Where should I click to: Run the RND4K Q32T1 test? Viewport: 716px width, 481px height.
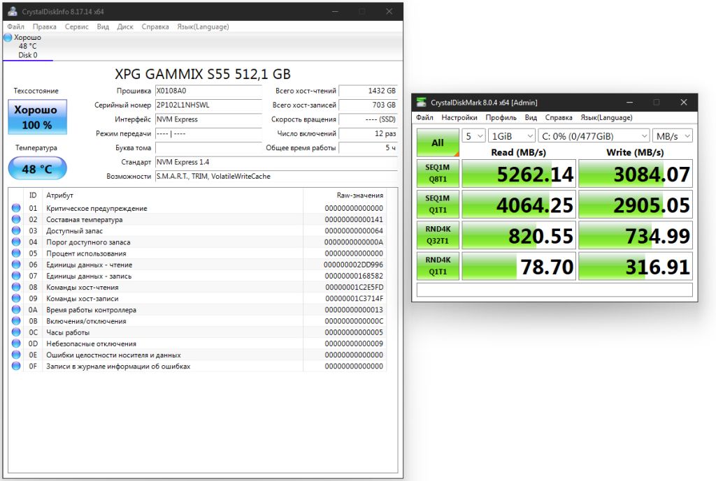click(x=438, y=235)
